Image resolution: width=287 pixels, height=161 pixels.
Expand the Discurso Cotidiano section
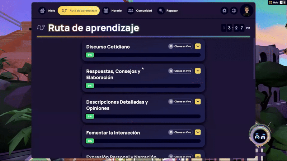(x=198, y=46)
